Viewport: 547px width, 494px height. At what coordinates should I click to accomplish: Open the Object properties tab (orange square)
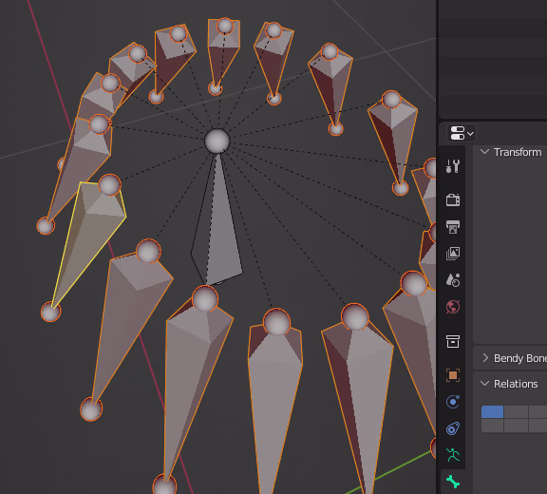click(x=453, y=375)
